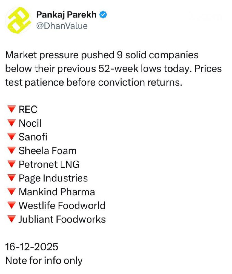The image size is (232, 274).
Task: Click Pankaj Parekh's yellow profile avatar
Action: coord(19,20)
